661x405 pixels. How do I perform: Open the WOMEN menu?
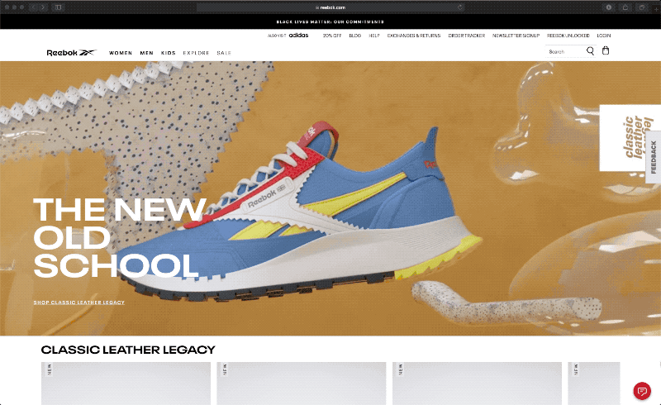121,53
